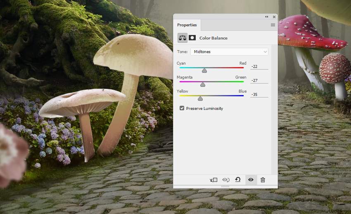This screenshot has width=351, height=214.
Task: Click the Cyan-Red slider handle
Action: [x=204, y=70]
